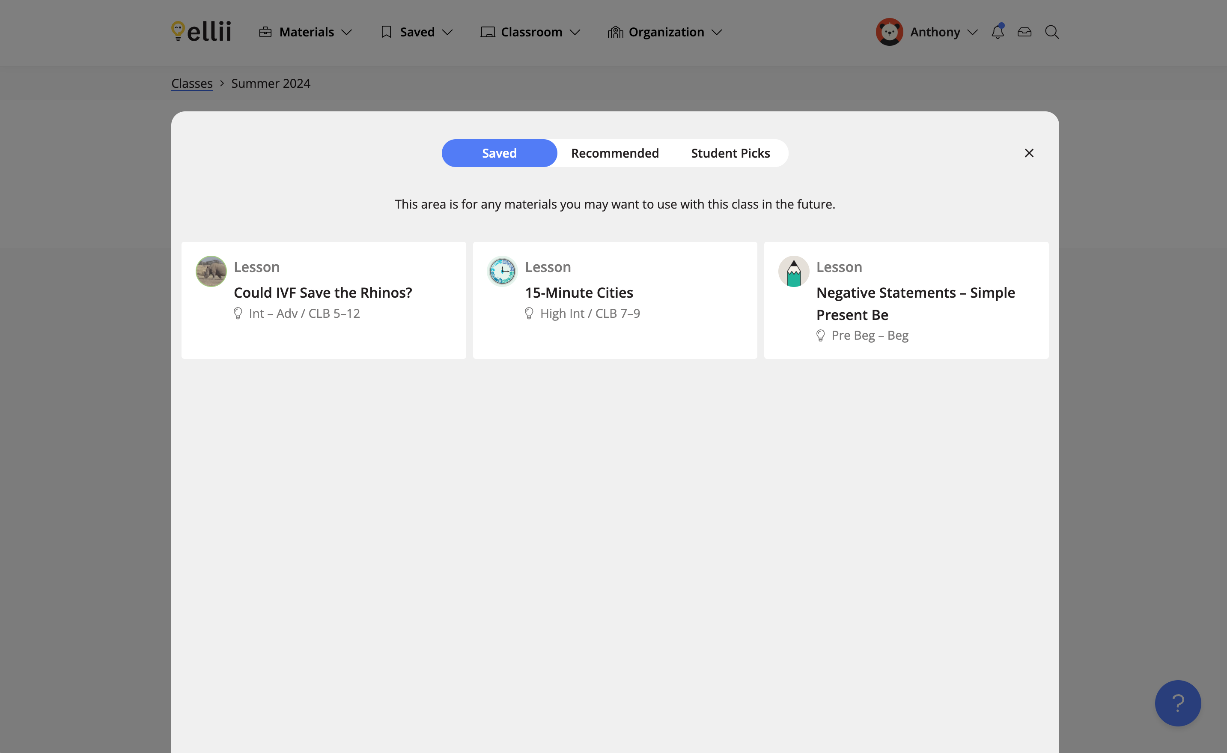Click 'Pre Beg – Beg' level text
The image size is (1227, 753).
pos(870,335)
